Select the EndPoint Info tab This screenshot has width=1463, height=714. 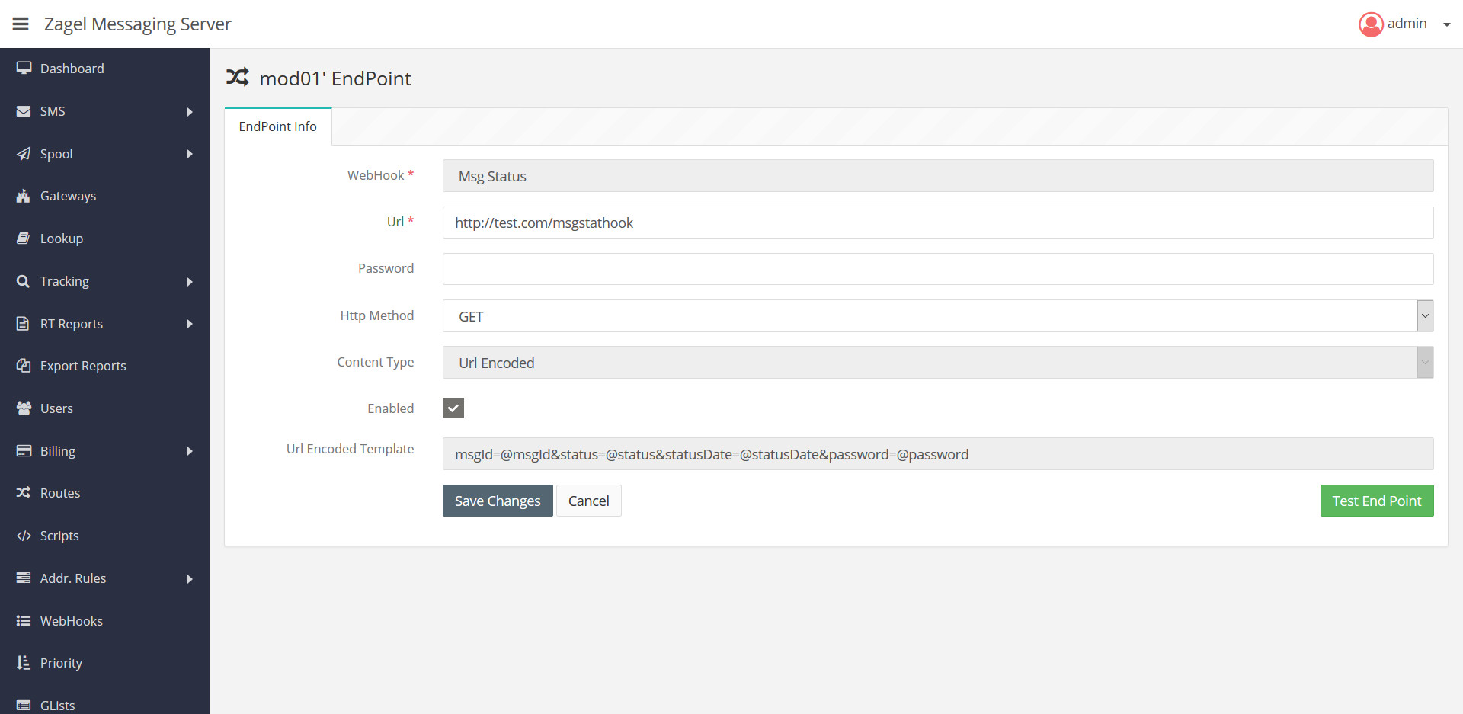[x=278, y=126]
